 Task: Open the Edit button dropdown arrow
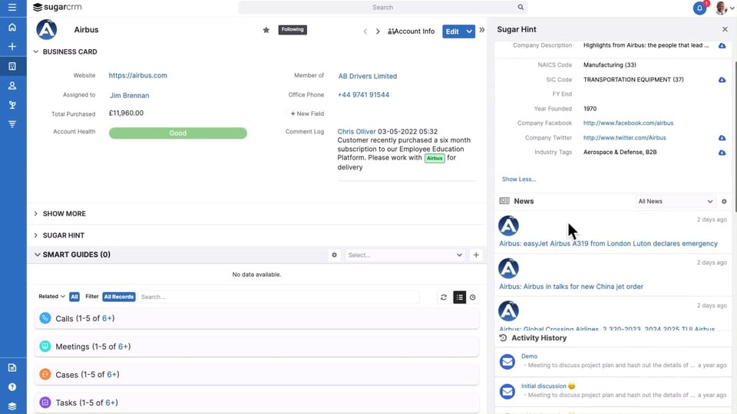click(469, 31)
